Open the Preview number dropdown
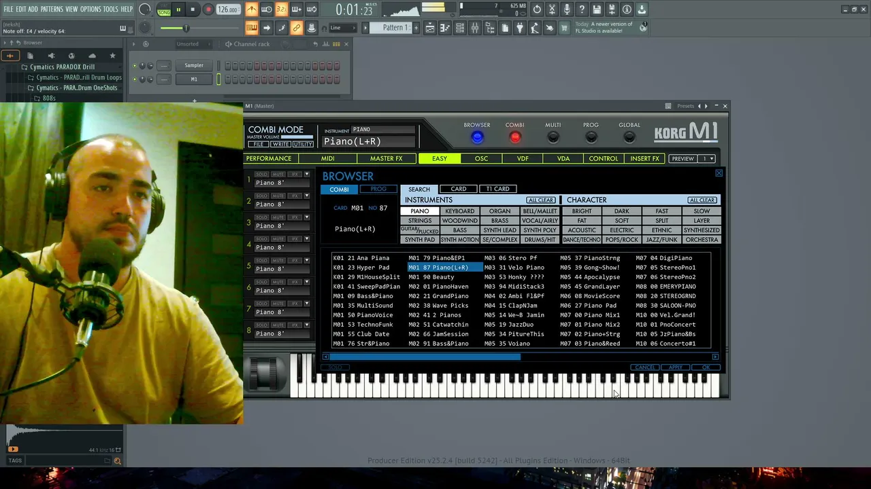871x489 pixels. (x=707, y=159)
